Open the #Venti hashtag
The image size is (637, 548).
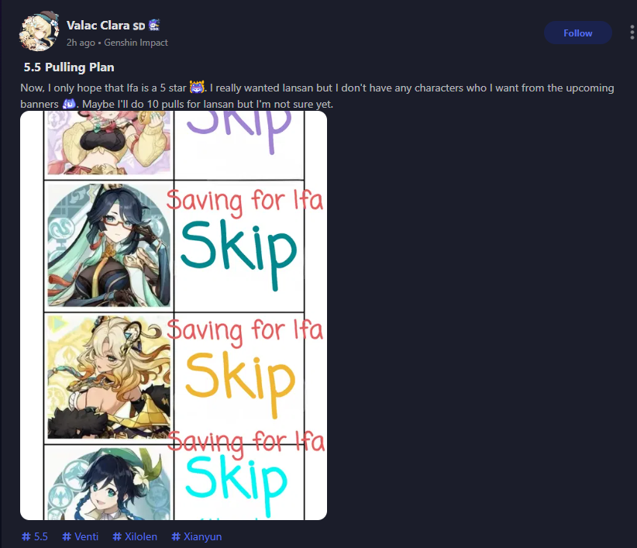coord(80,536)
